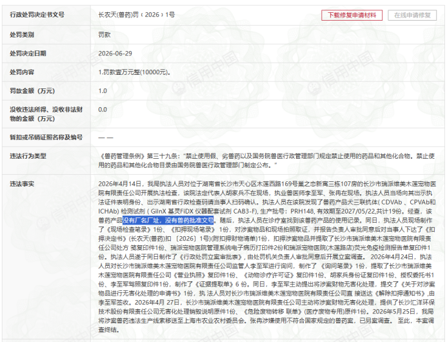The width and height of the screenshot is (447, 342).
Task: Click the text 1.罚款壹万元整(10000元)
Action: 134,72
